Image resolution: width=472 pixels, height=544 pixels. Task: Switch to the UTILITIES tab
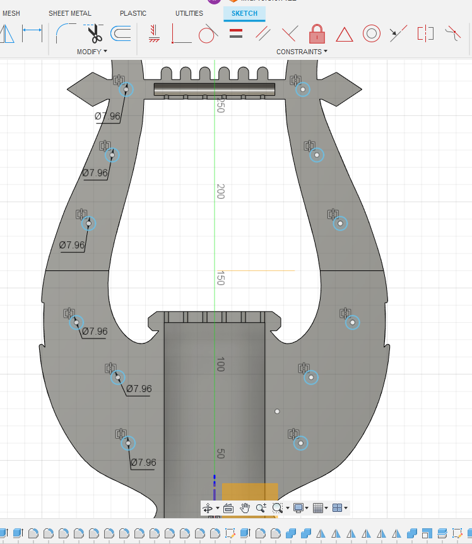tap(189, 13)
